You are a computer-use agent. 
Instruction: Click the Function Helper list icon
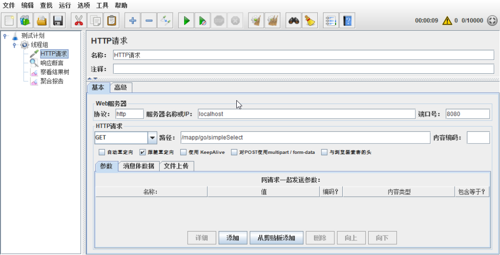tap(331, 21)
